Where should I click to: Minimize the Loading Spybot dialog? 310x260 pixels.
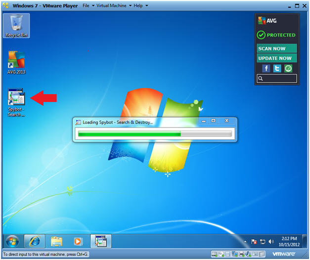pos(204,121)
